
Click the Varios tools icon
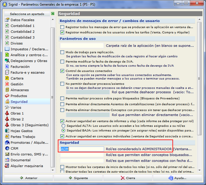point(7,108)
